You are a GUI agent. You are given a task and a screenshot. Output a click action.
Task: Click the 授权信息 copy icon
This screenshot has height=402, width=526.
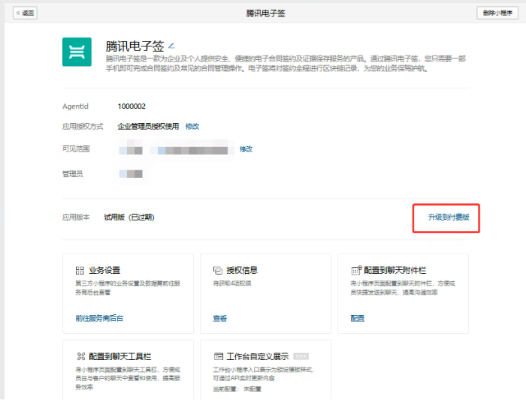tap(218, 271)
